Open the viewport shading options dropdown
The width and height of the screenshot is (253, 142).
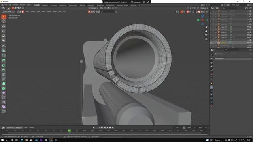[x=207, y=11]
